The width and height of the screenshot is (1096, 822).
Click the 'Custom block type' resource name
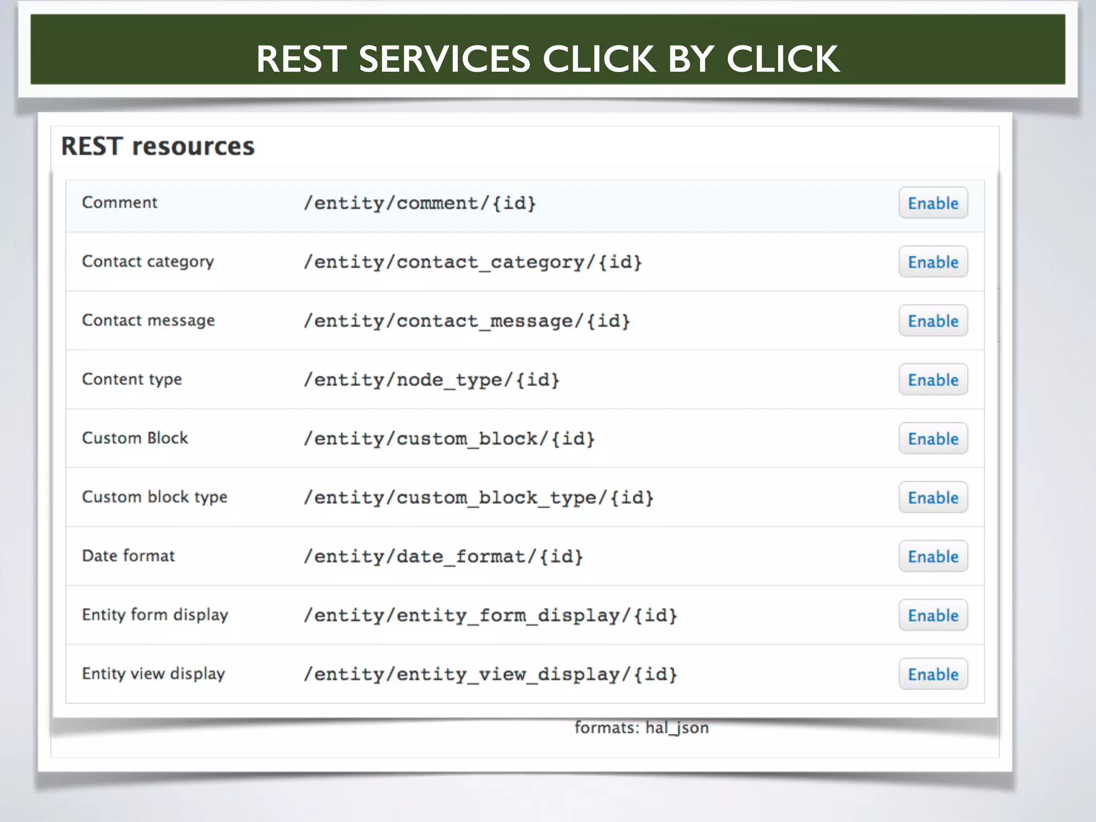154,497
